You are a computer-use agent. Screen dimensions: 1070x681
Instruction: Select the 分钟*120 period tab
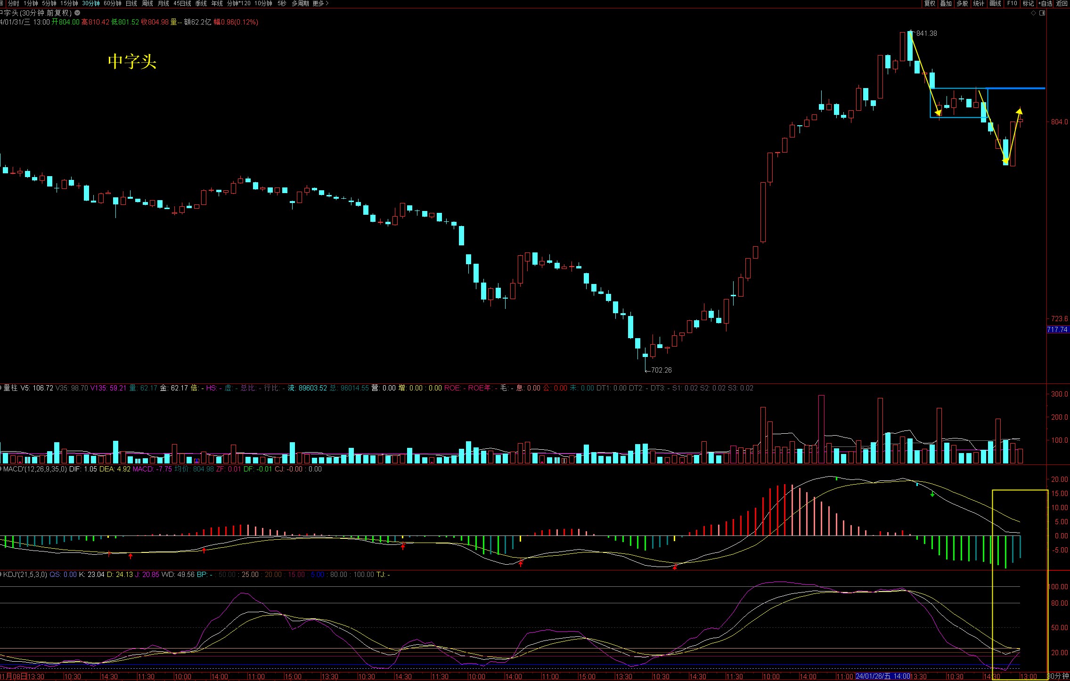[239, 3]
